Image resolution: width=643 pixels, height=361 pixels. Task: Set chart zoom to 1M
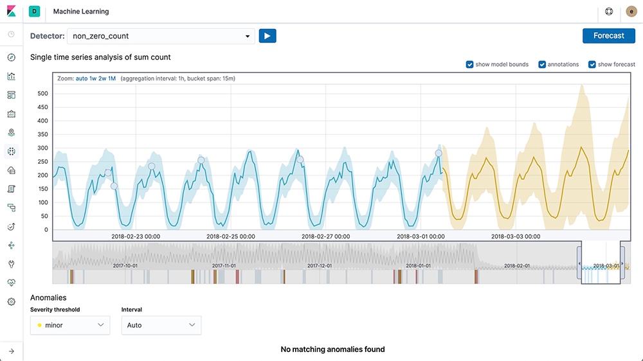(112, 78)
